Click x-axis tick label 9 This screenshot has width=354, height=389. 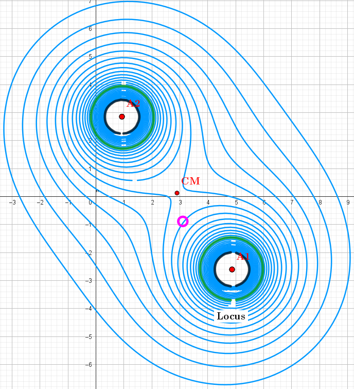(348, 202)
